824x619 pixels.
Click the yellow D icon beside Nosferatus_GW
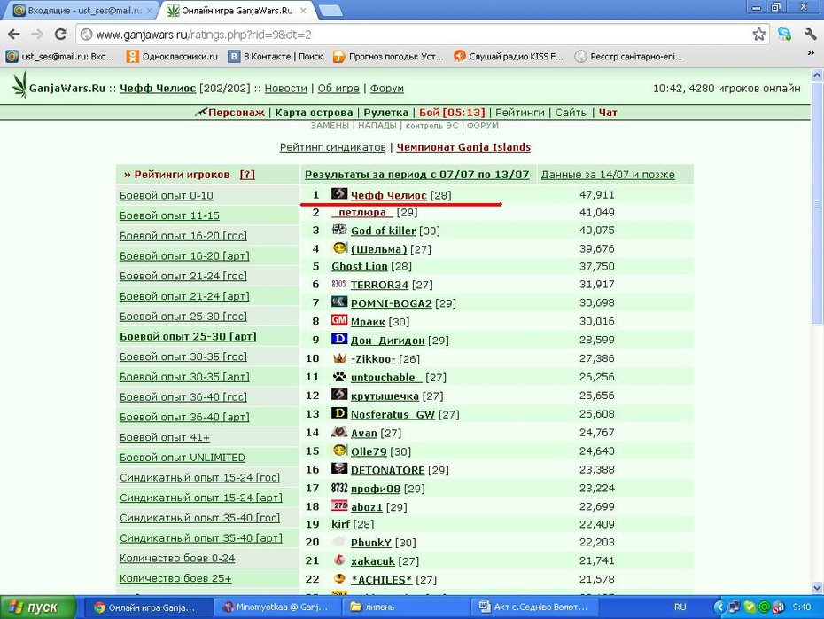(339, 413)
